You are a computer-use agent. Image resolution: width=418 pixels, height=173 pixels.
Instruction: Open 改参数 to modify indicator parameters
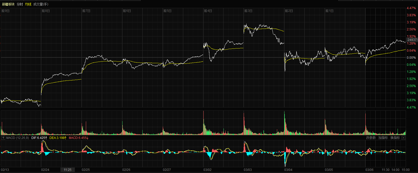371,138
